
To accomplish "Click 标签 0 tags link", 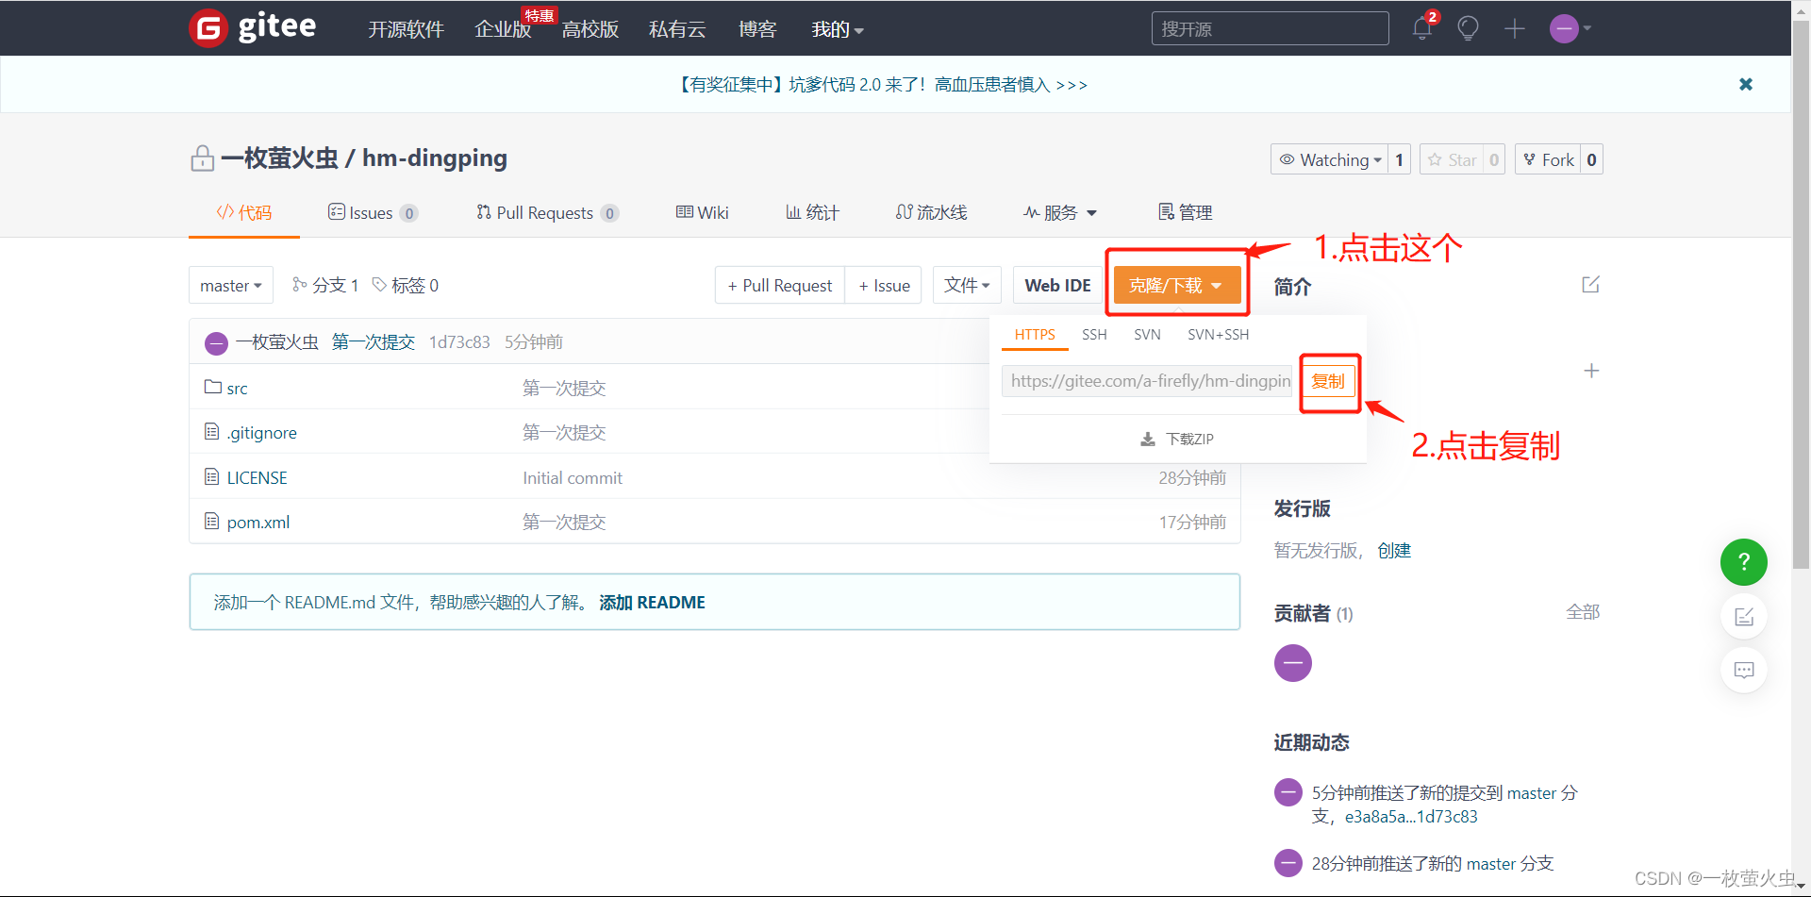I will point(406,285).
